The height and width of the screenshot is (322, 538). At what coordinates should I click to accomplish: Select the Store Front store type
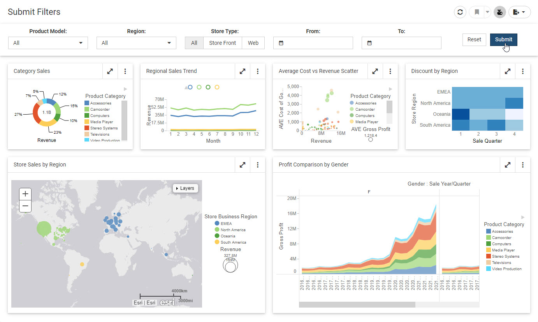click(x=222, y=43)
